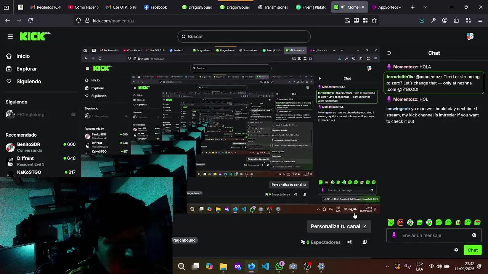Open Windows taskbar search
This screenshot has width=488, height=274.
(181, 266)
